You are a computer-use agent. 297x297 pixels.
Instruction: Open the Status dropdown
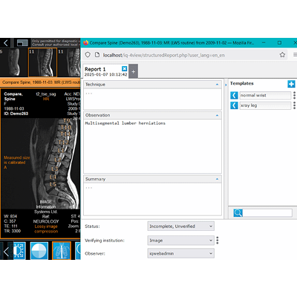click(x=181, y=226)
